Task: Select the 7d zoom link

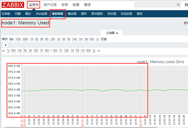Action: click(x=68, y=39)
